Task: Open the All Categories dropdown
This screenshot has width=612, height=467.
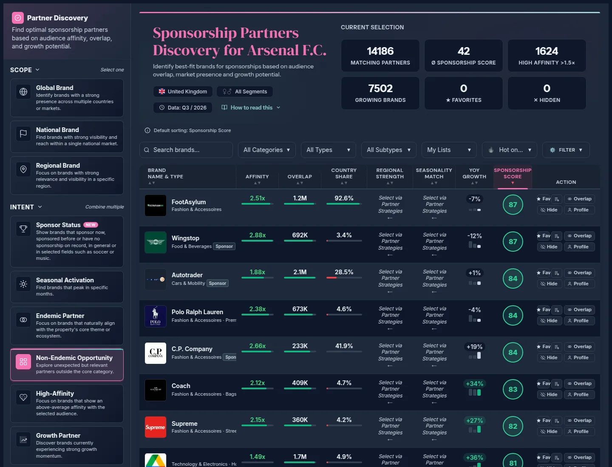Action: 266,150
